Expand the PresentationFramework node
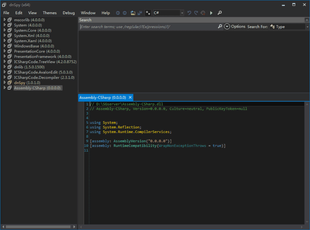310x230 pixels. 5,56
